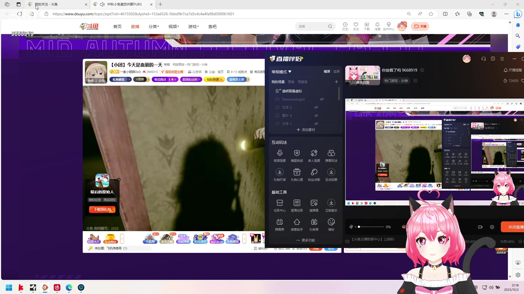Go to 直播 on Douyu nav

click(135, 26)
